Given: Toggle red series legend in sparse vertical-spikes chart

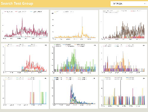Looking at the screenshot, I should [x=31, y=79].
